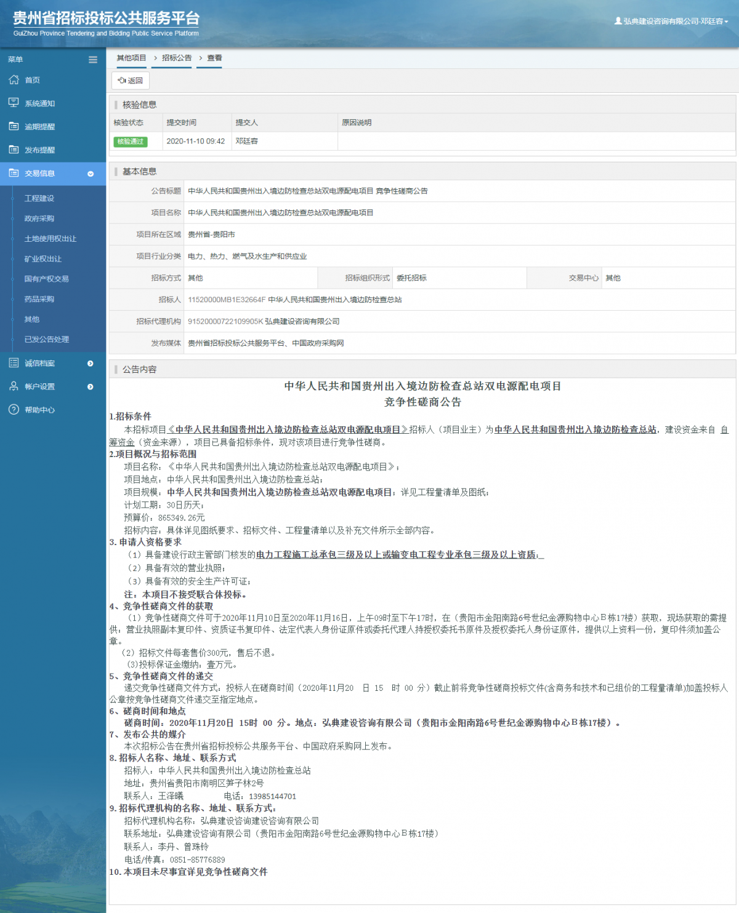Select 国有产权交易 in the sidebar
This screenshot has width=739, height=913.
tap(47, 279)
